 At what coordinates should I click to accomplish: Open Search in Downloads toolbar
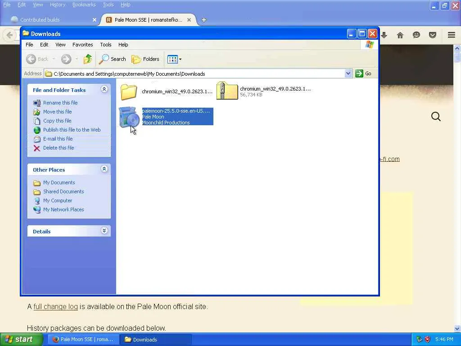coord(112,59)
